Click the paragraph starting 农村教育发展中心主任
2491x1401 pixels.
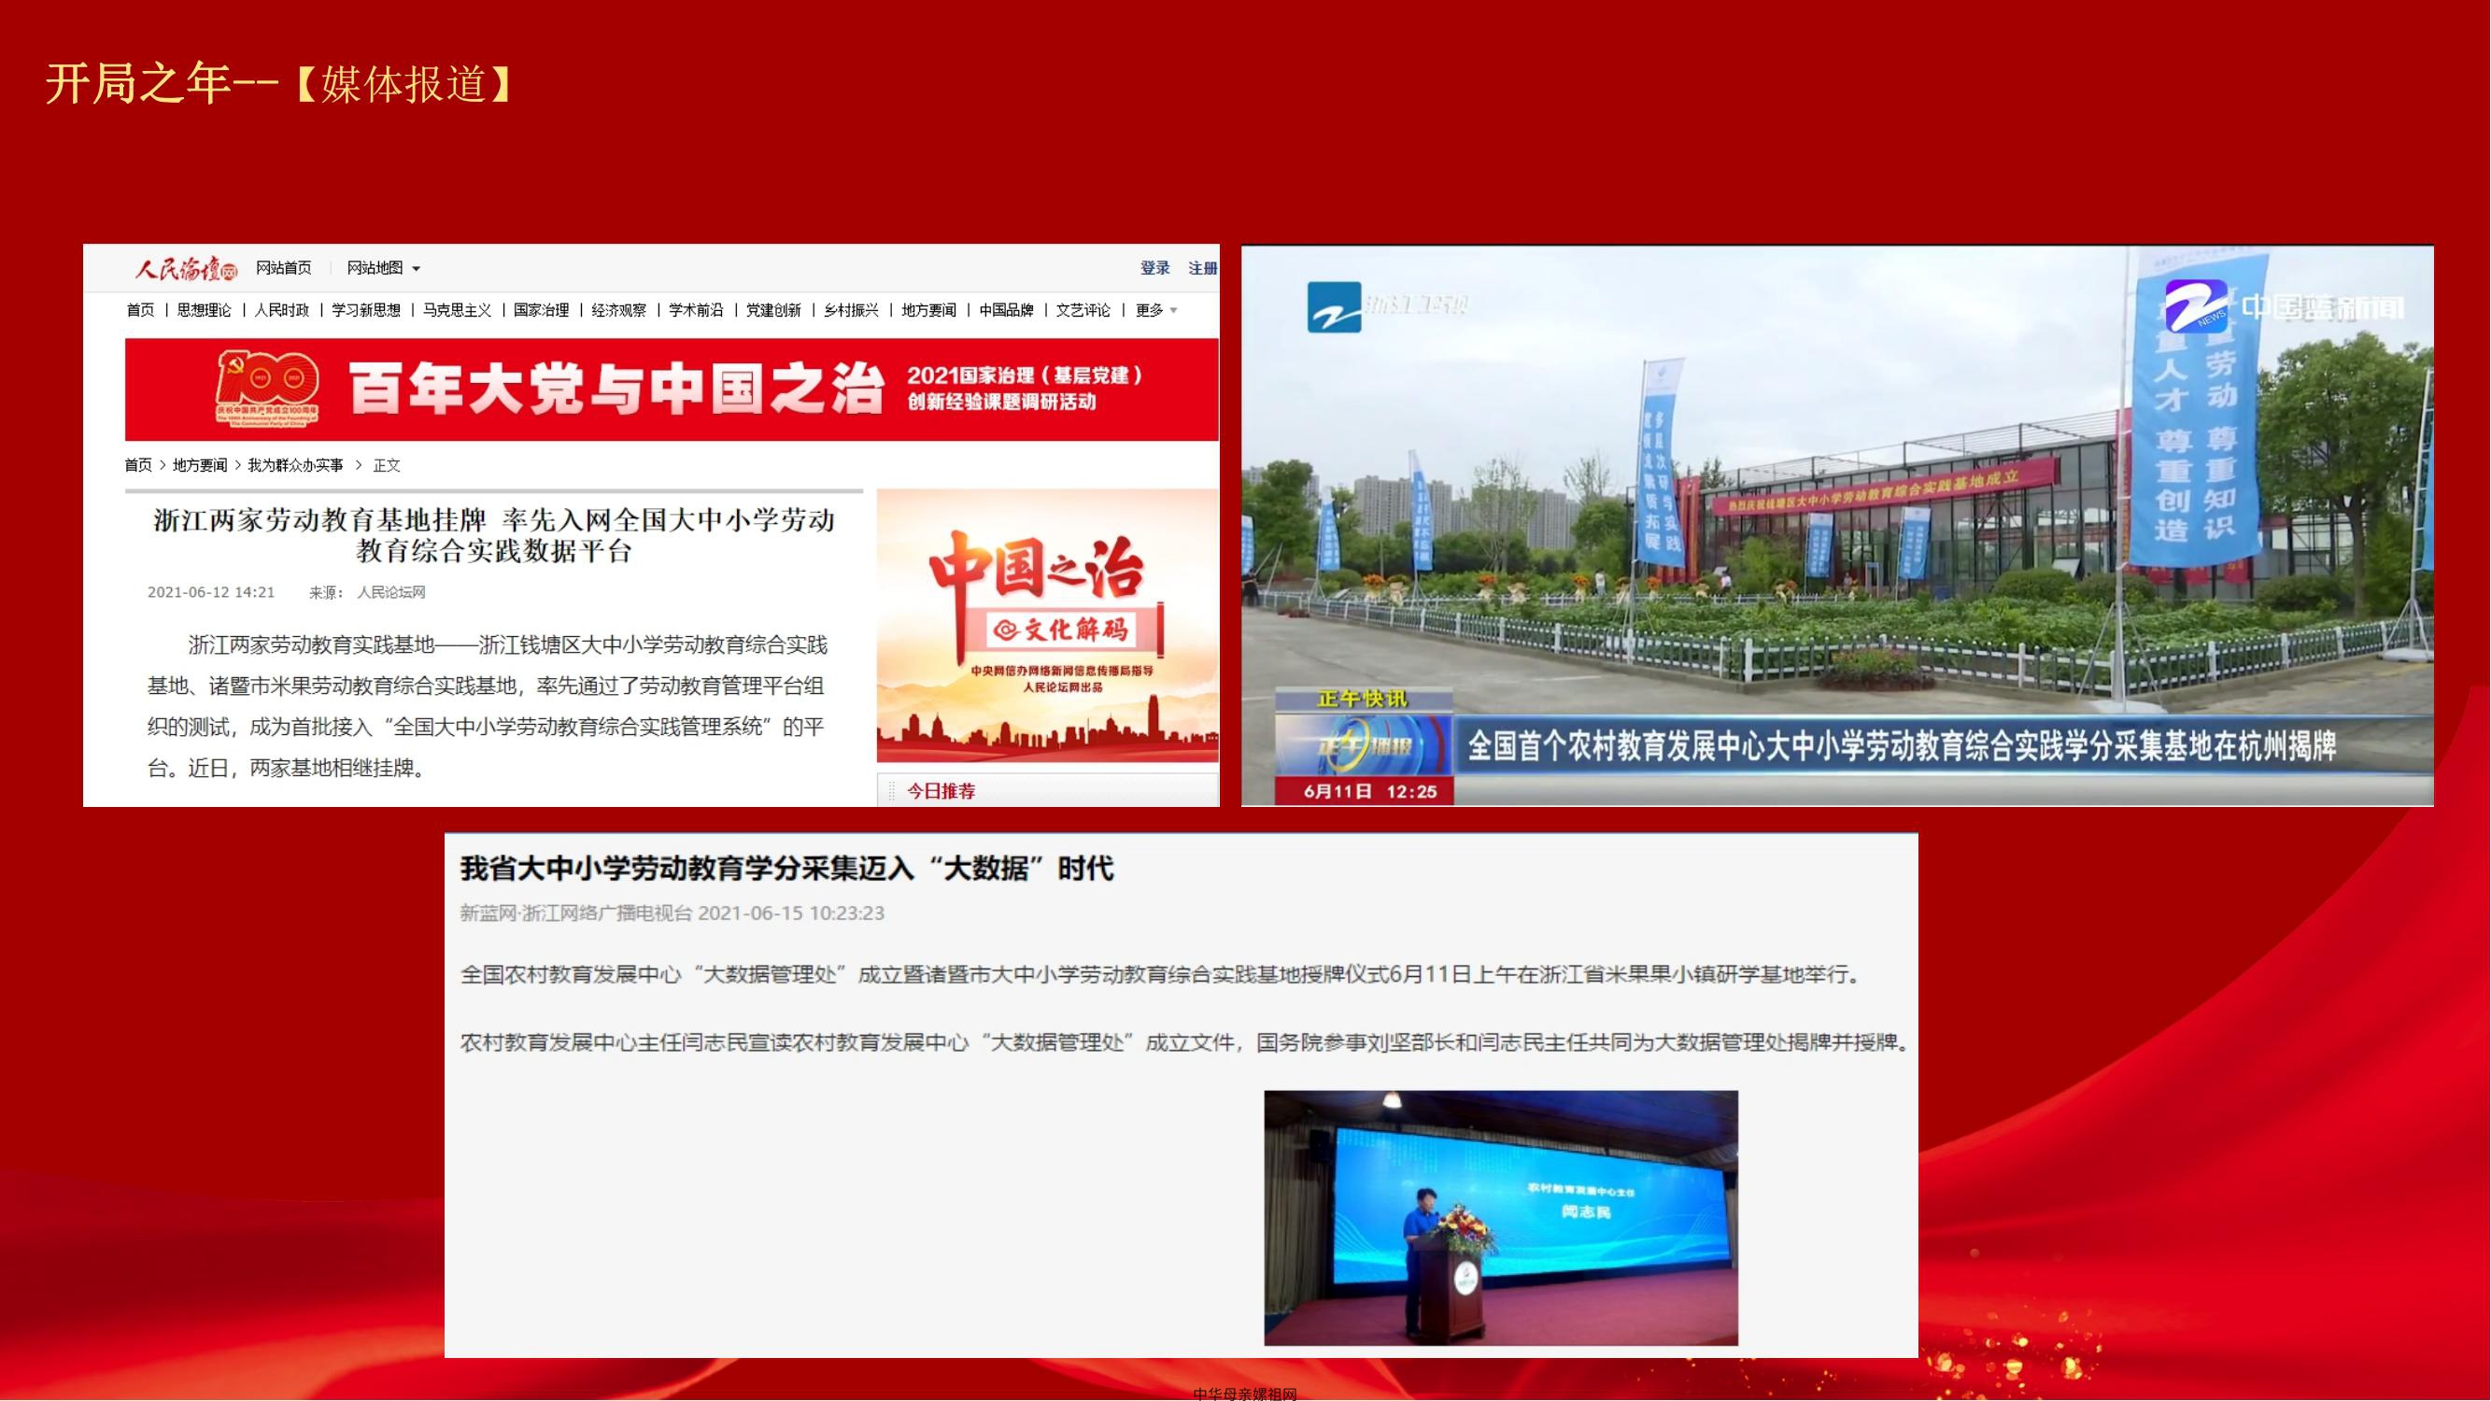pos(1186,1042)
